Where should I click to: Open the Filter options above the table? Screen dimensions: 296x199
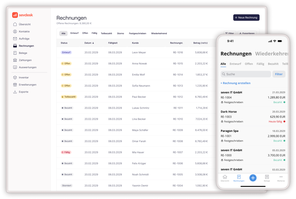pyautogui.click(x=229, y=33)
